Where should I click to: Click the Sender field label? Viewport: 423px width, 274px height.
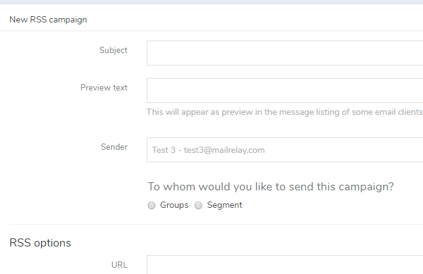pyautogui.click(x=114, y=147)
